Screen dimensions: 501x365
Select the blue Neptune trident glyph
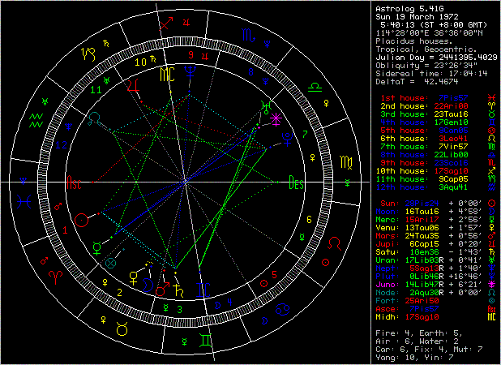(191, 72)
